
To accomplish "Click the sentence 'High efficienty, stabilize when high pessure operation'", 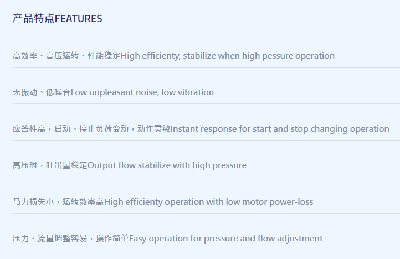I will tap(228, 56).
